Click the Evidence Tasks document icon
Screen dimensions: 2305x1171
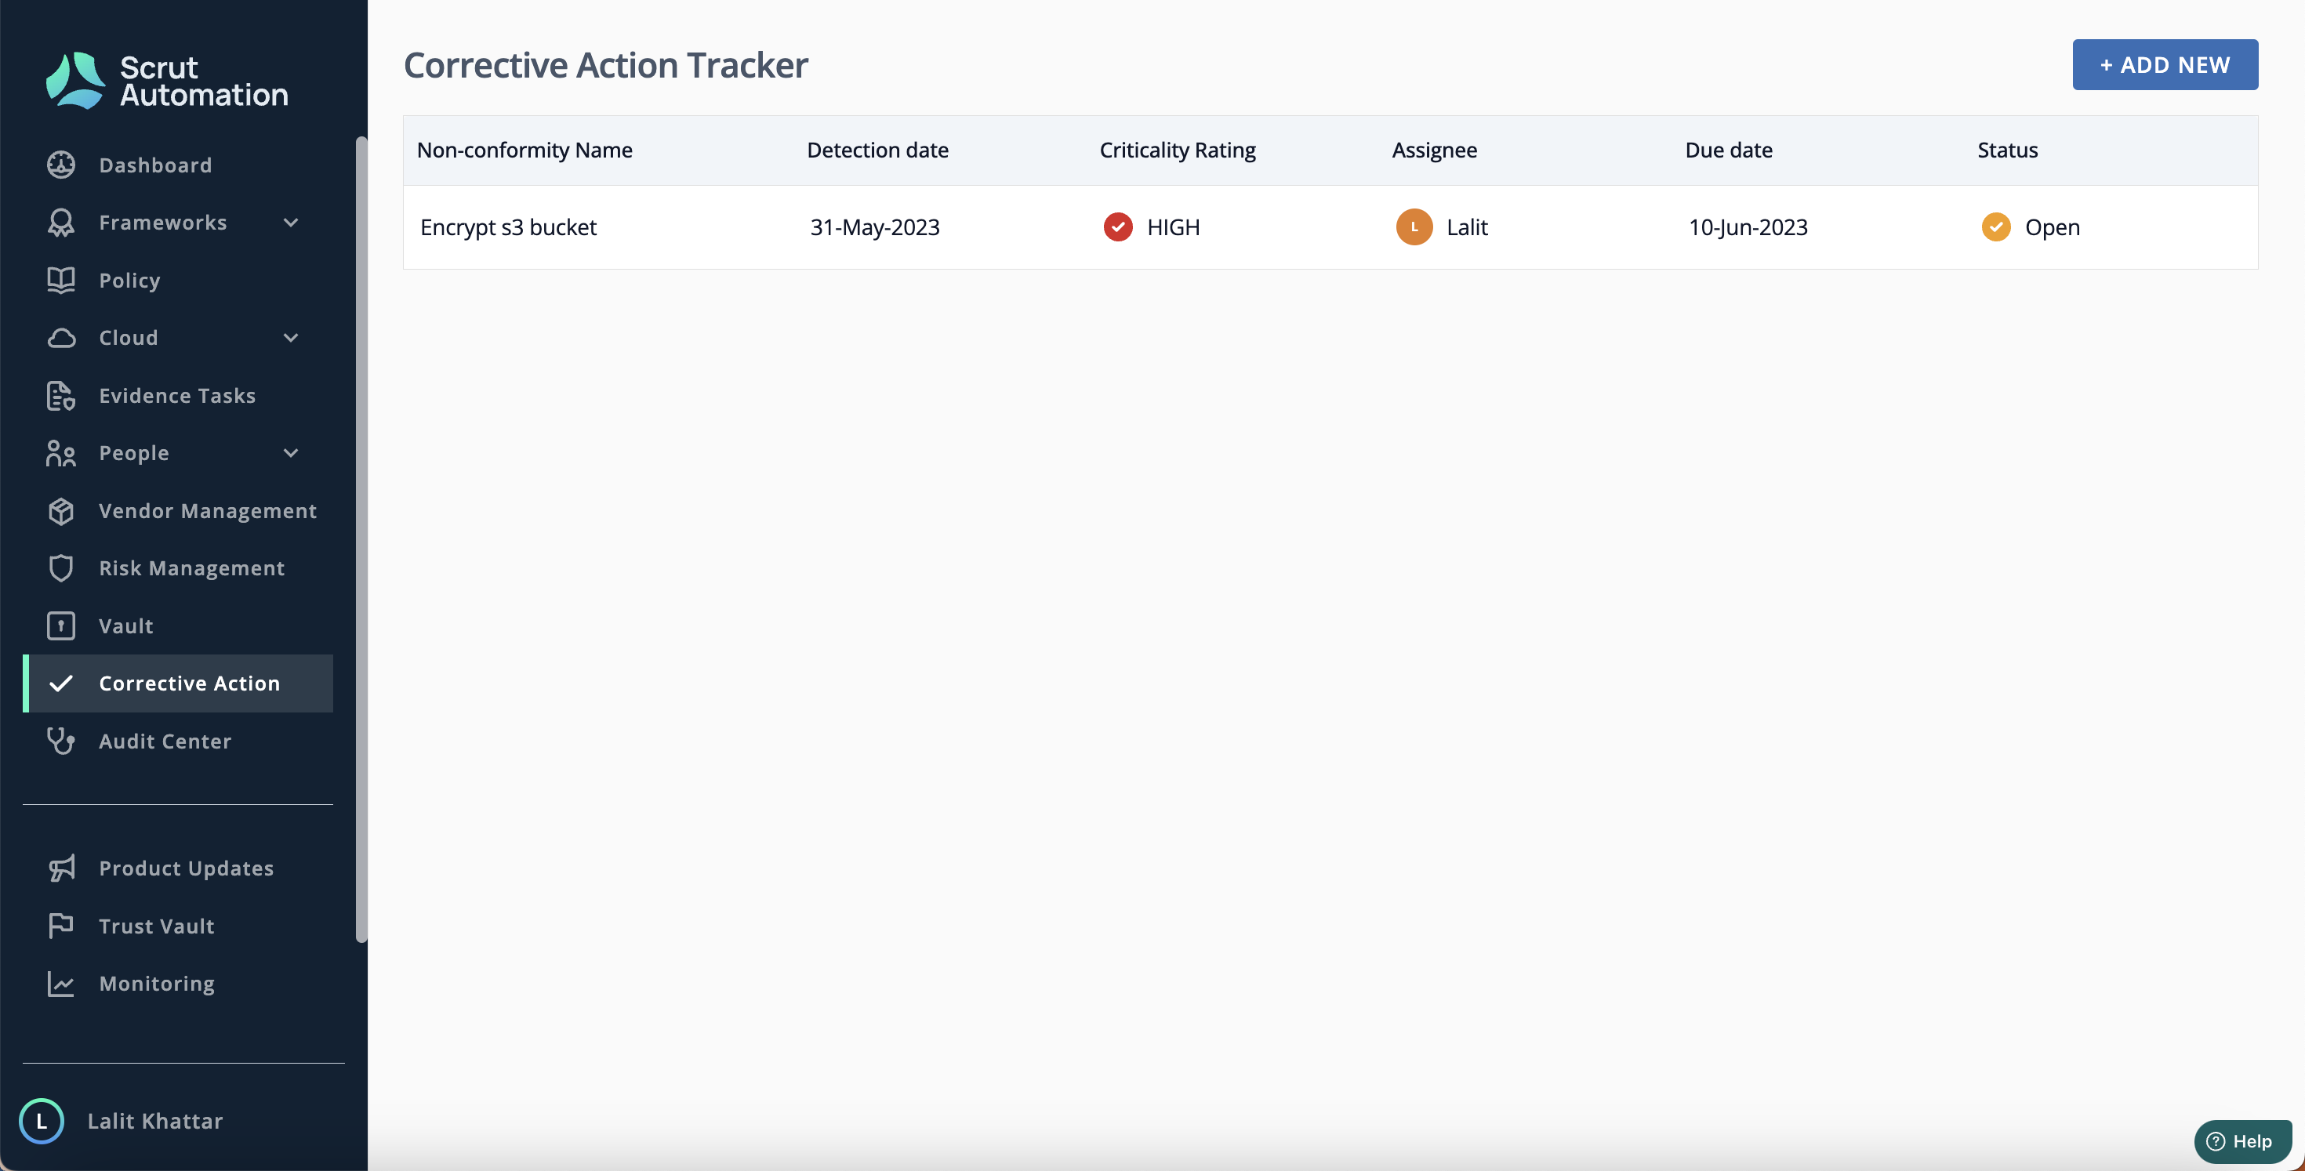point(61,395)
